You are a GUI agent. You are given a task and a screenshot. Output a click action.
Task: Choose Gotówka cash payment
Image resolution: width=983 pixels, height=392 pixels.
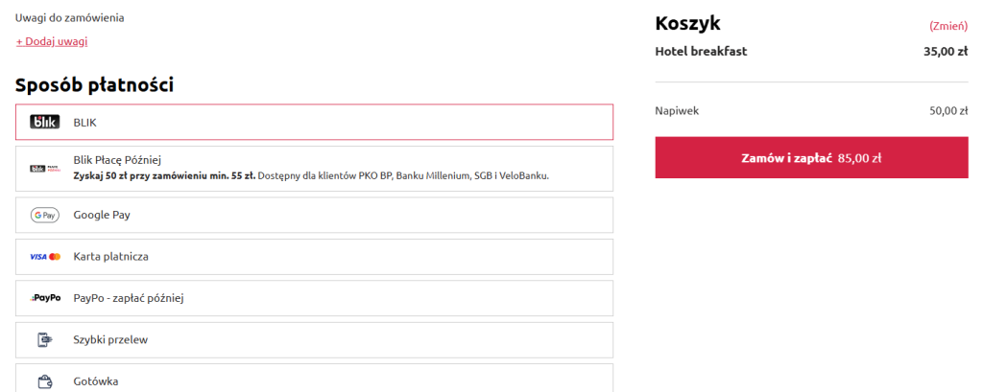click(314, 380)
